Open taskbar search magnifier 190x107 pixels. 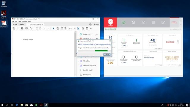pyautogui.click(x=7, y=105)
